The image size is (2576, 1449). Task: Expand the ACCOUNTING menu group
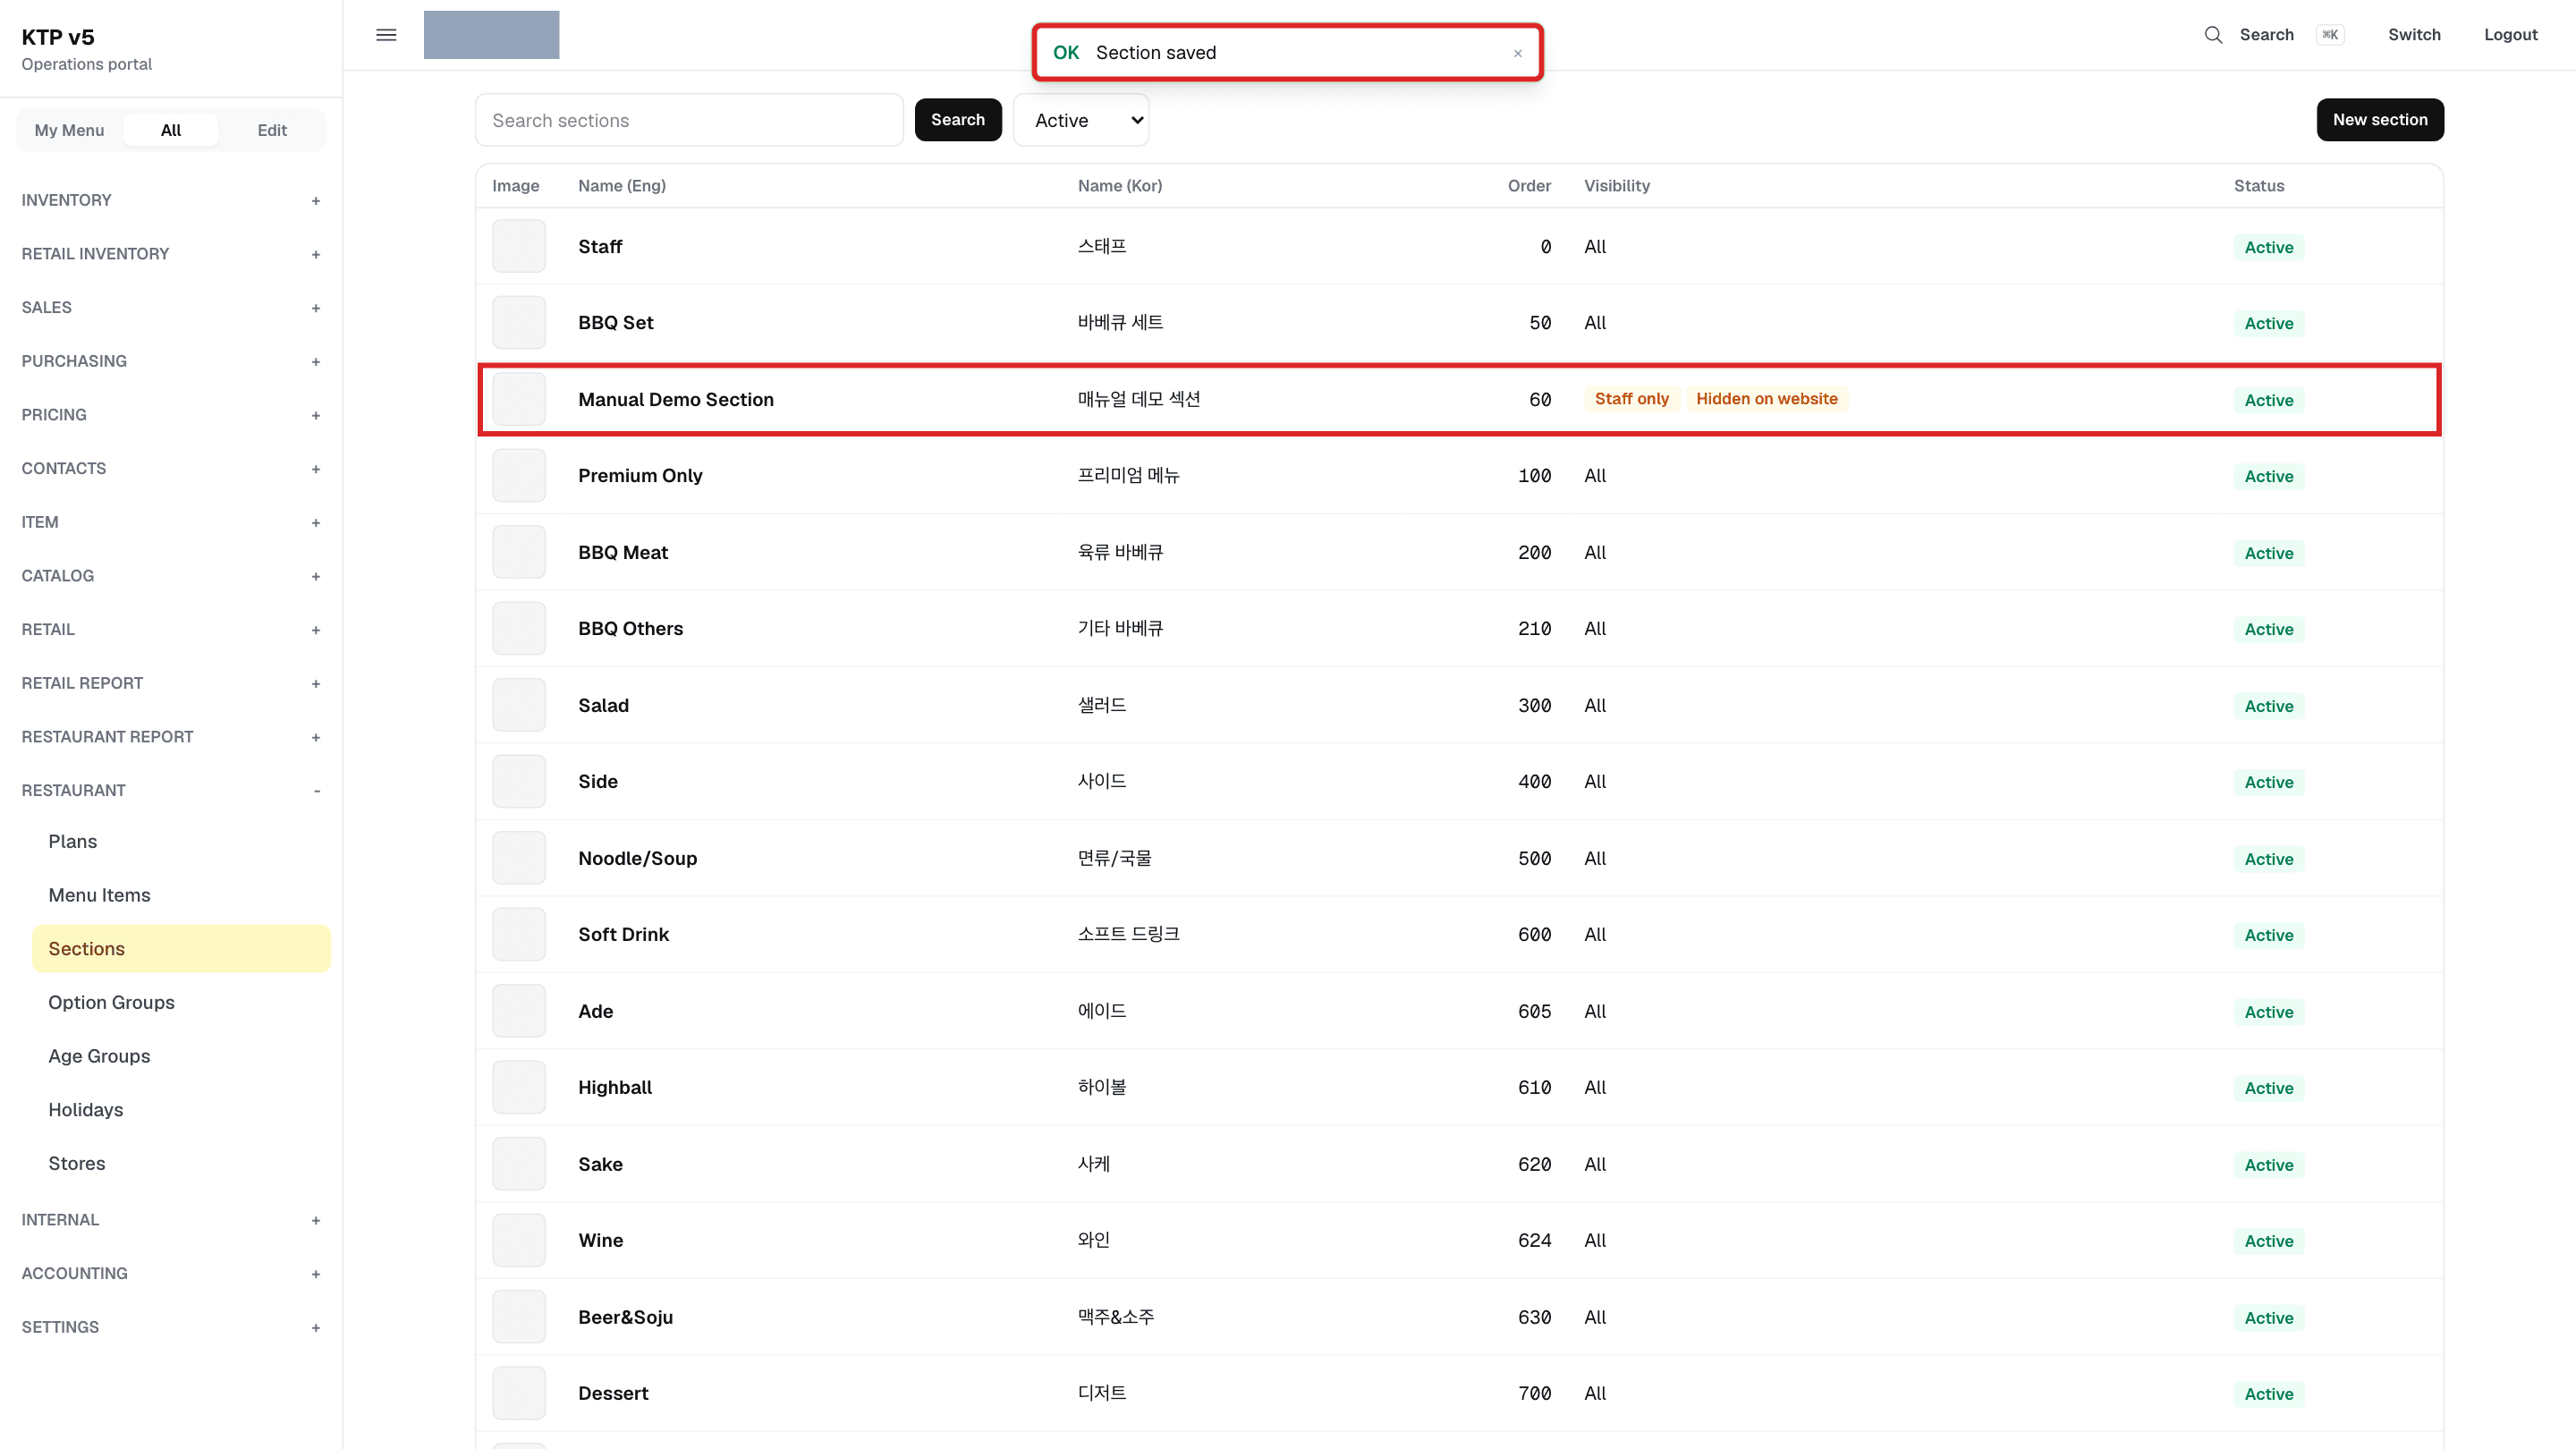click(171, 1273)
